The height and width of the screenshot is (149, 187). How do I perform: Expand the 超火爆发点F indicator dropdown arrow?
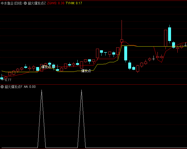tap(2, 87)
